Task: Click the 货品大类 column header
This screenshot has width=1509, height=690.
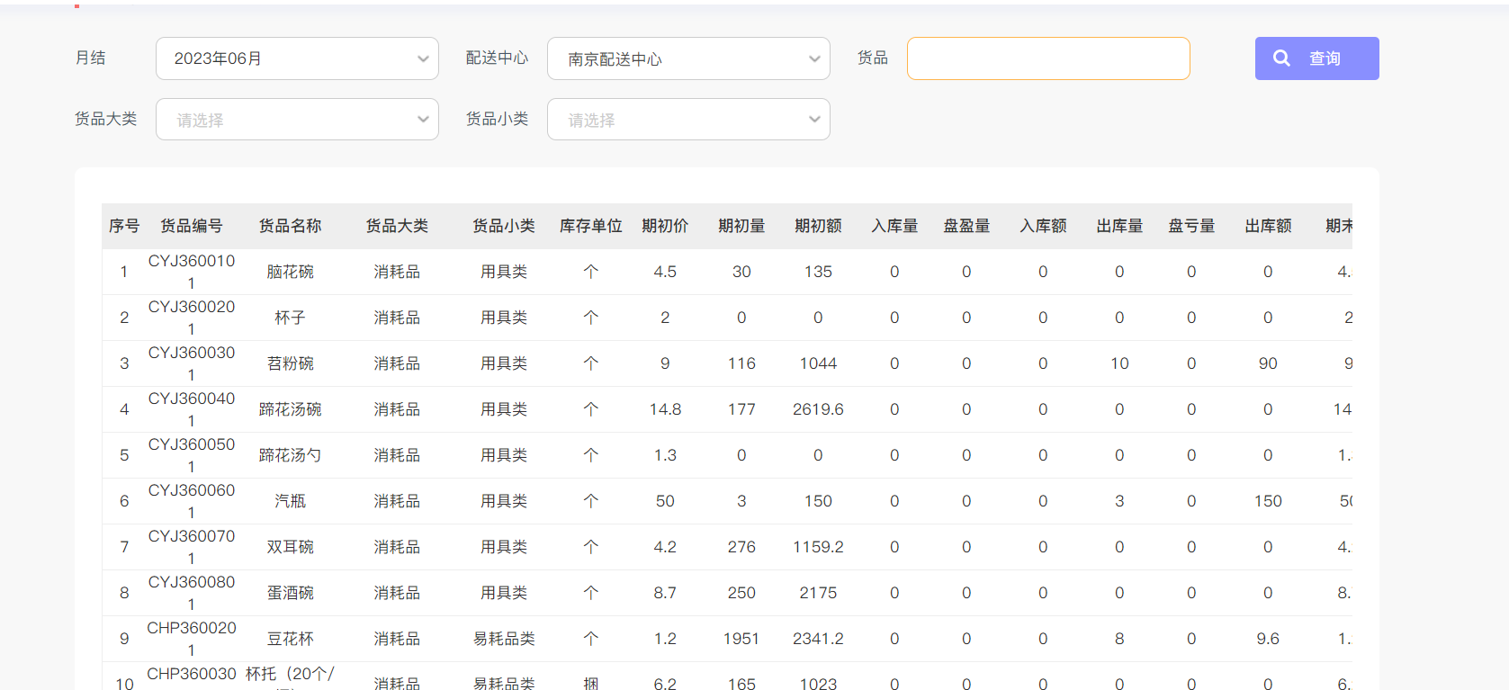Action: click(x=397, y=226)
